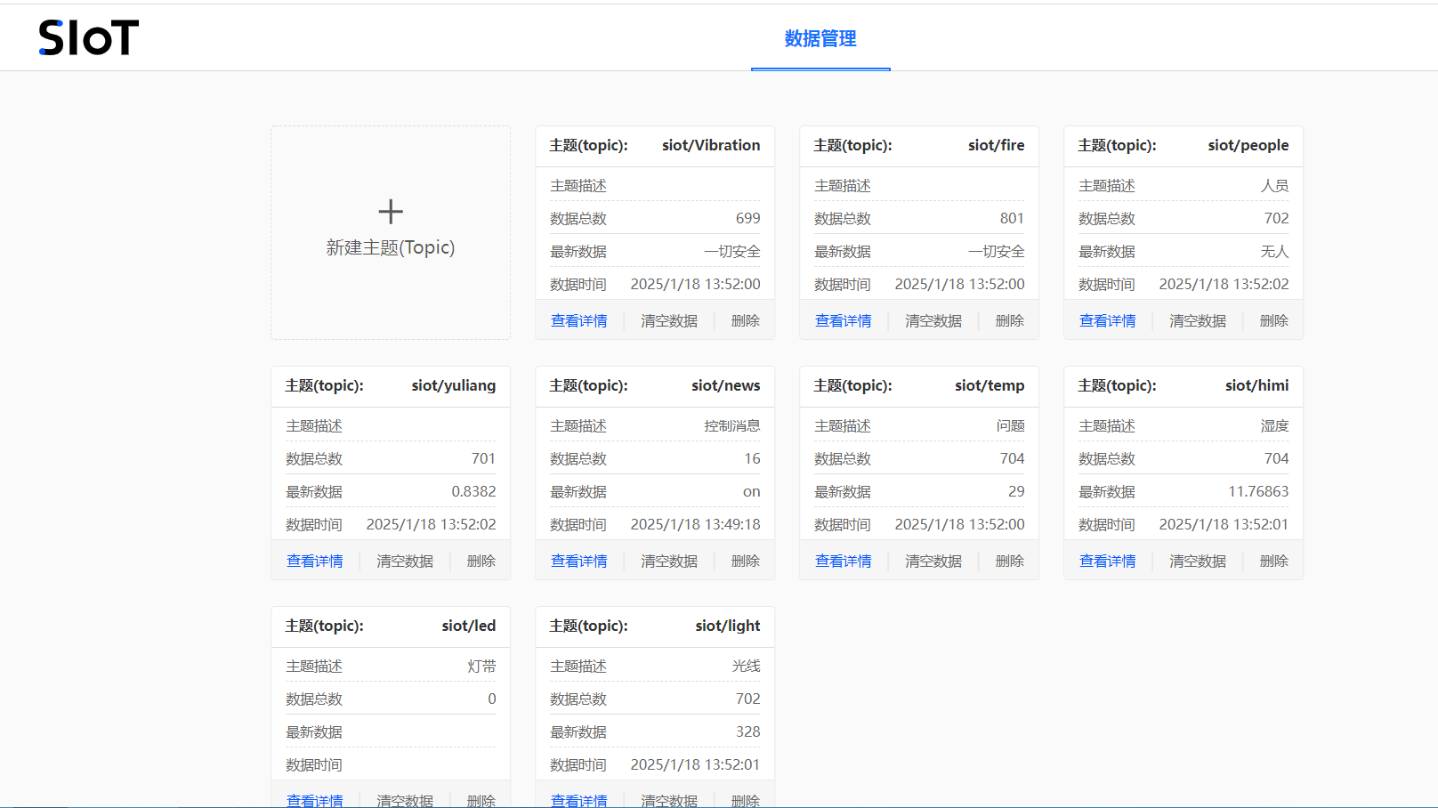This screenshot has height=808, width=1438.
Task: View details of siot/people topic
Action: click(1108, 320)
